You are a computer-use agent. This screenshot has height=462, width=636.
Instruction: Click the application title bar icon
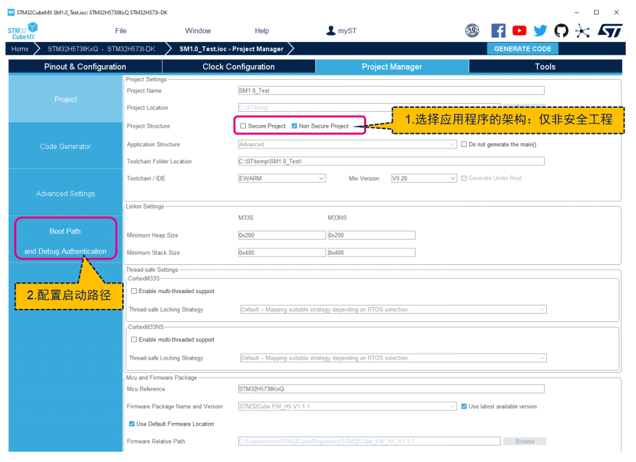pyautogui.click(x=11, y=12)
